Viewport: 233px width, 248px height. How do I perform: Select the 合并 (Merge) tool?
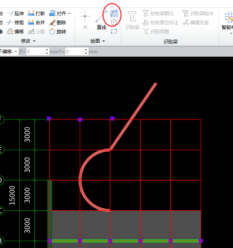(36, 23)
